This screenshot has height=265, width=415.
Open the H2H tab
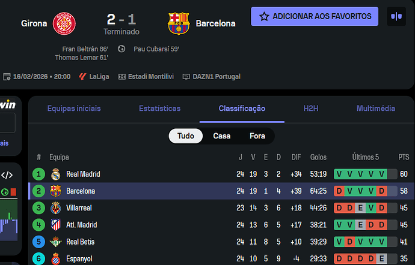click(x=311, y=109)
